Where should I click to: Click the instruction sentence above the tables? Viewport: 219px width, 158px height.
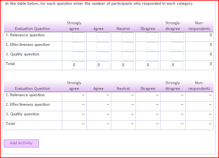pyautogui.click(x=99, y=4)
